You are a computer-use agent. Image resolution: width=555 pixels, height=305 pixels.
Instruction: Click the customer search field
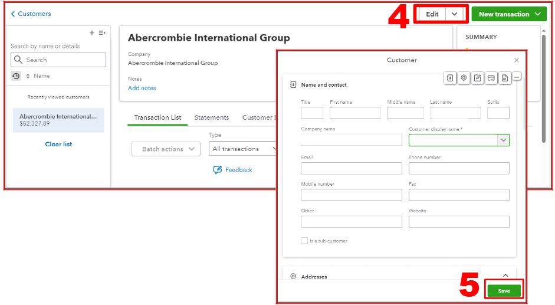[58, 60]
